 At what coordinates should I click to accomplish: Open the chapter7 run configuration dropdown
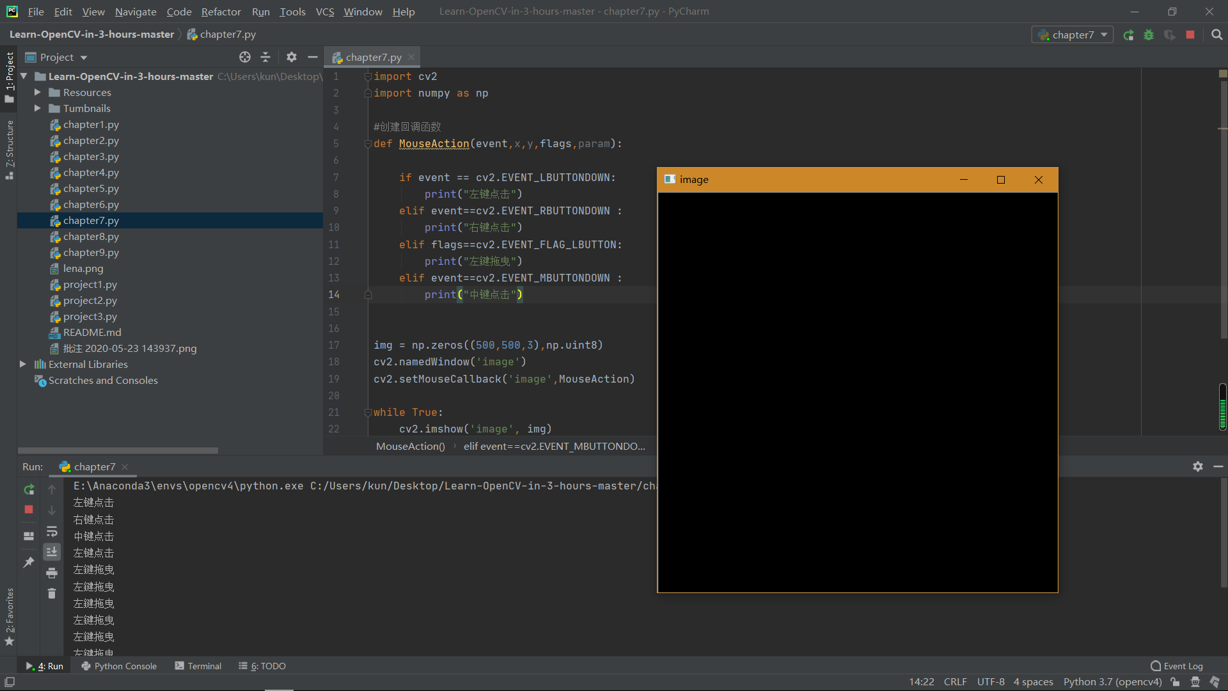(x=1073, y=35)
